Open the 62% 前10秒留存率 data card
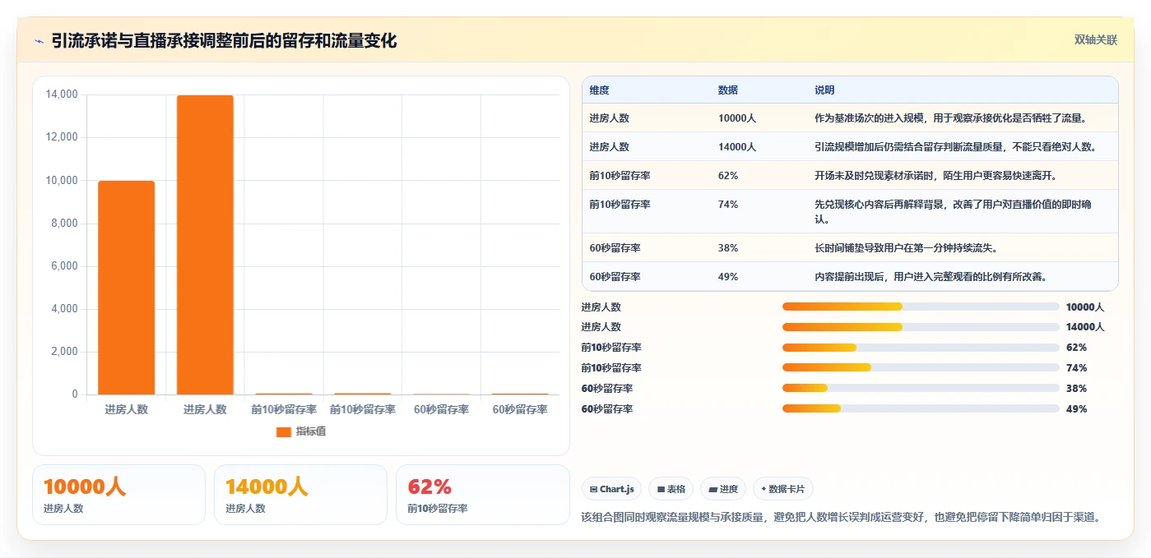Viewport: 1151px width, 558px height. click(x=483, y=495)
